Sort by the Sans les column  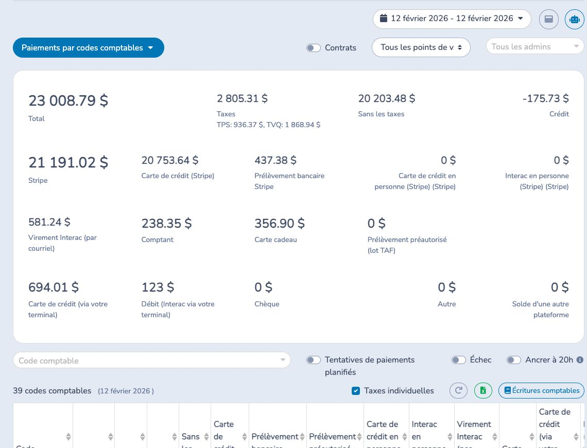coord(206,436)
